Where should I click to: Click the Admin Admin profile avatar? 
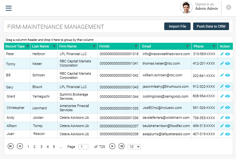pos(186,8)
